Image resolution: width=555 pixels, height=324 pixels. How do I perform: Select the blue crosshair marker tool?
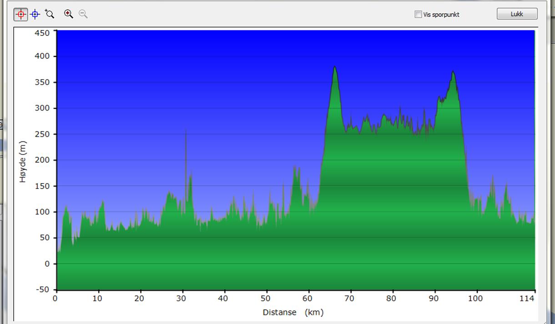(x=35, y=15)
